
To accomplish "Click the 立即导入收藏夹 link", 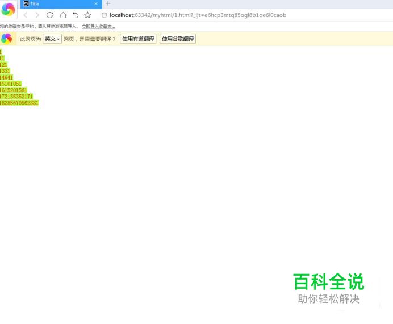I will [x=98, y=27].
